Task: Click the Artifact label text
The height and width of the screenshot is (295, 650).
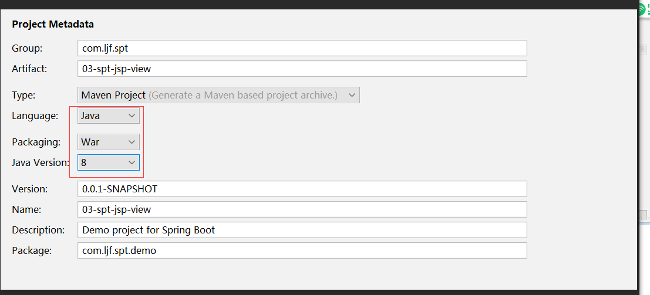Action: (x=29, y=69)
